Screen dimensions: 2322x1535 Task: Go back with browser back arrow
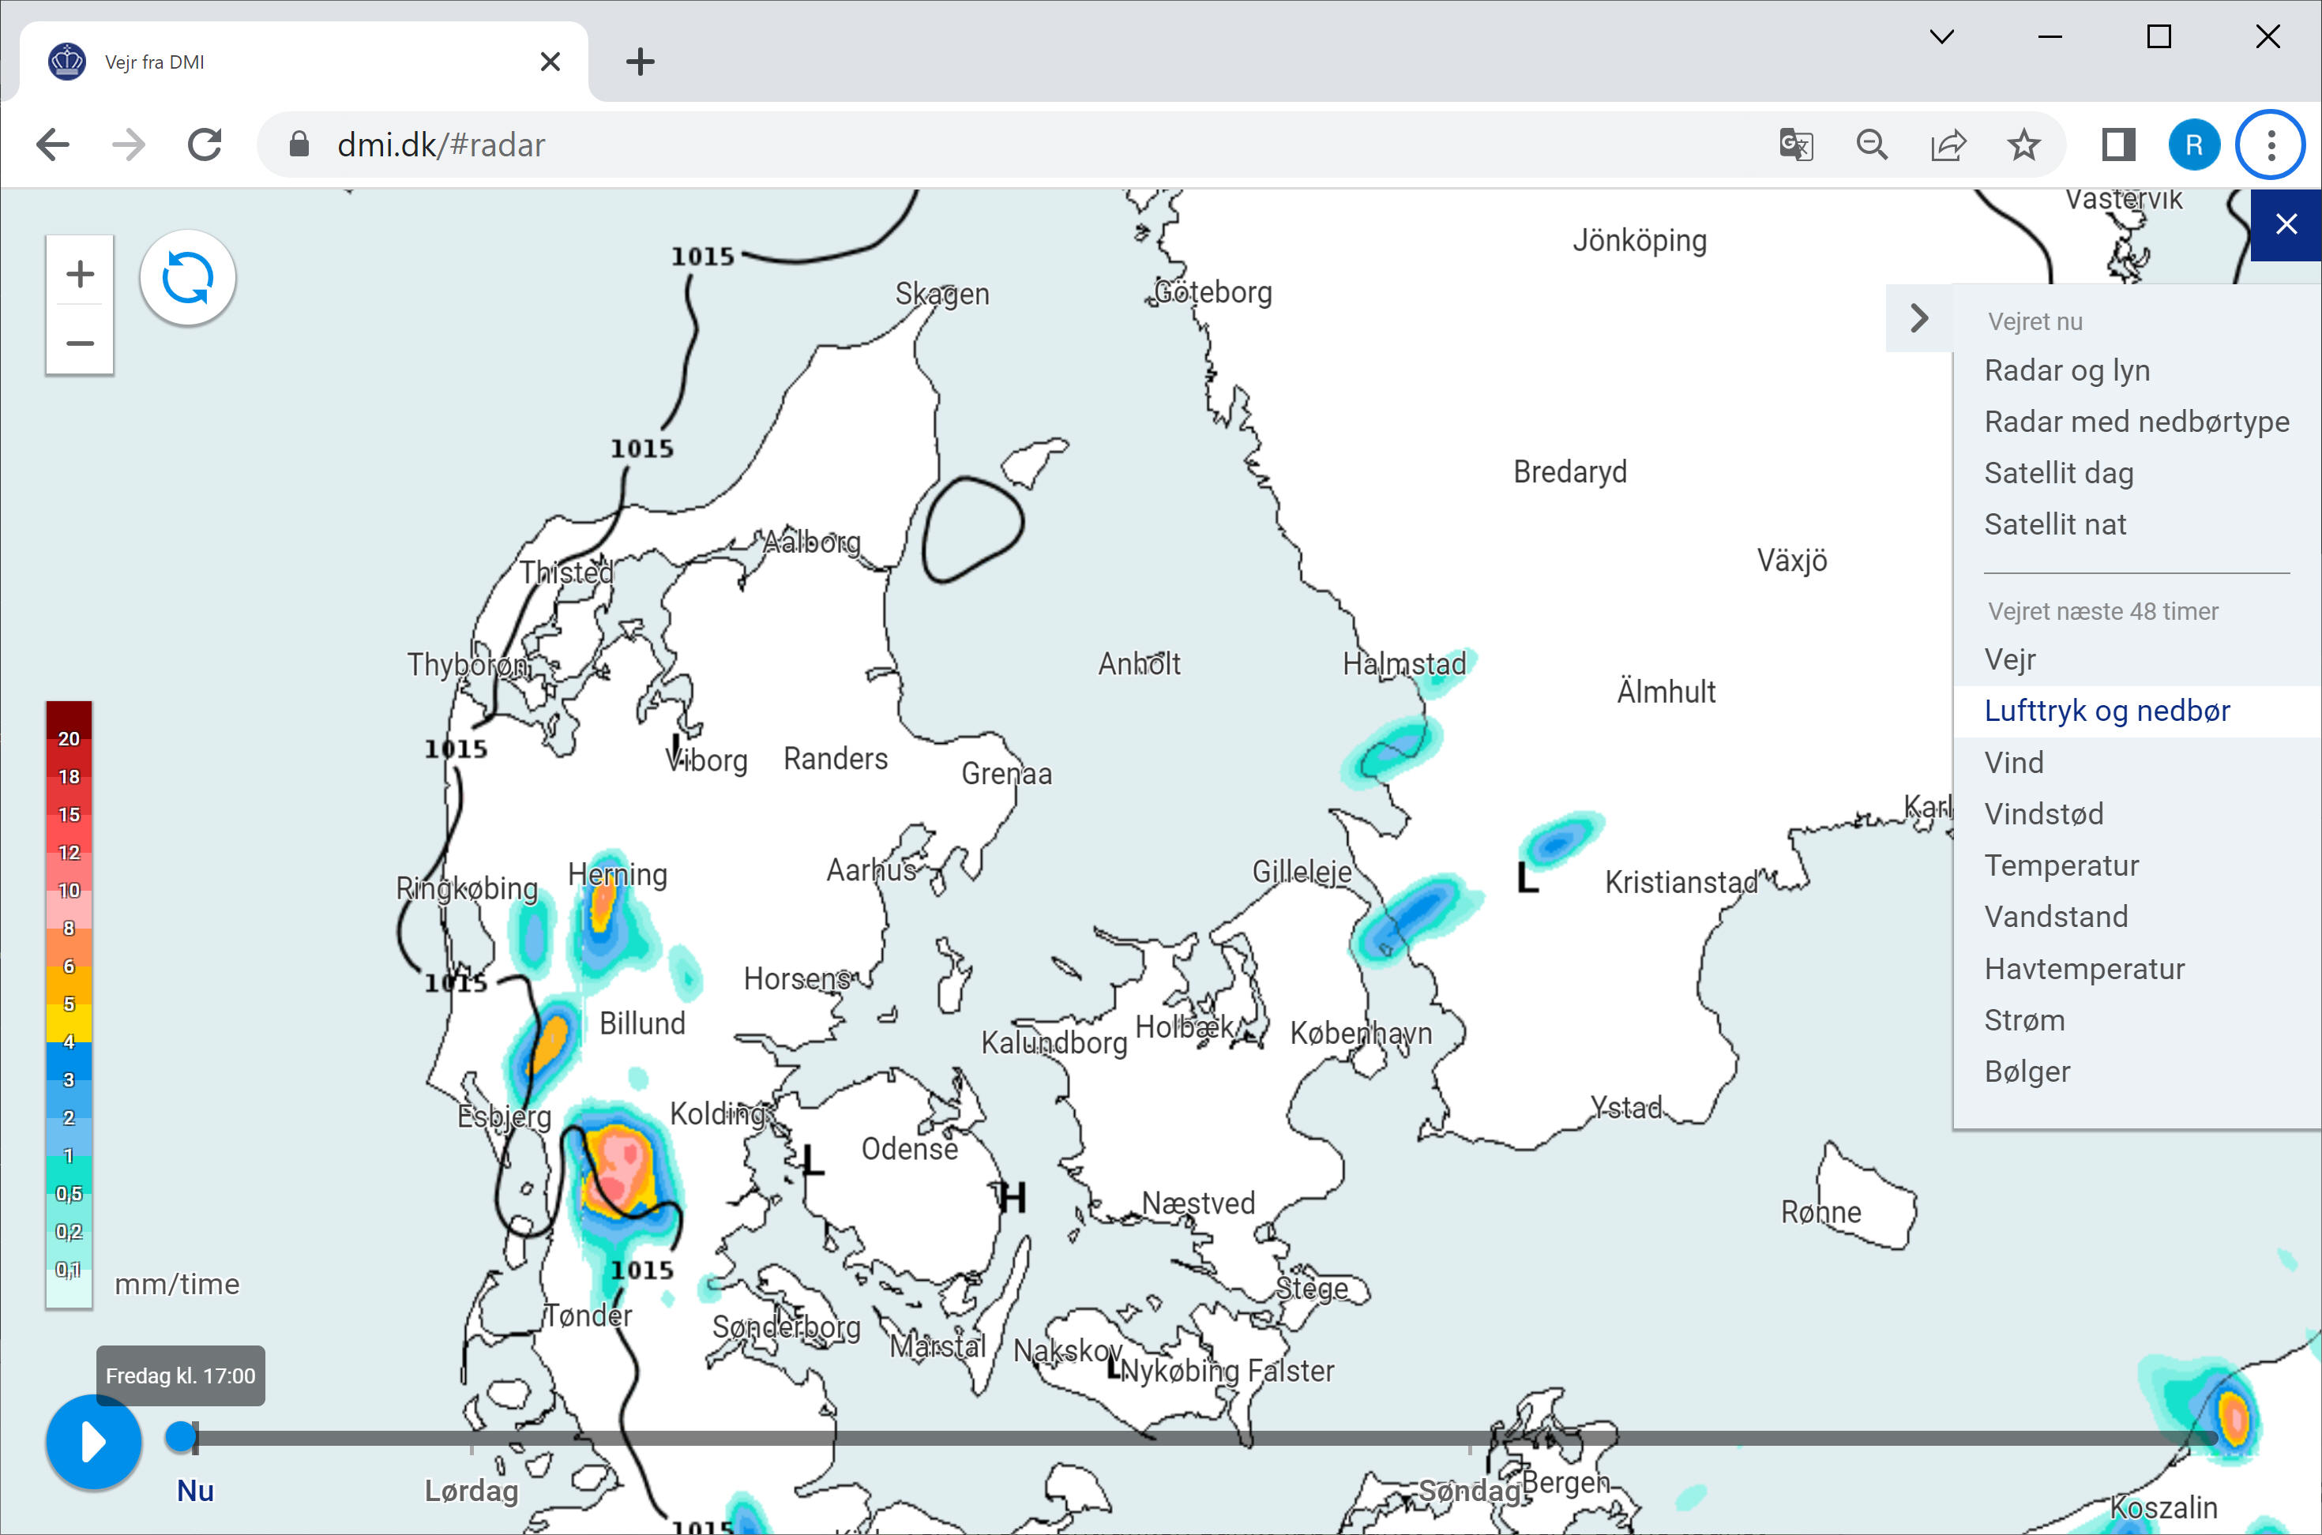(x=53, y=144)
